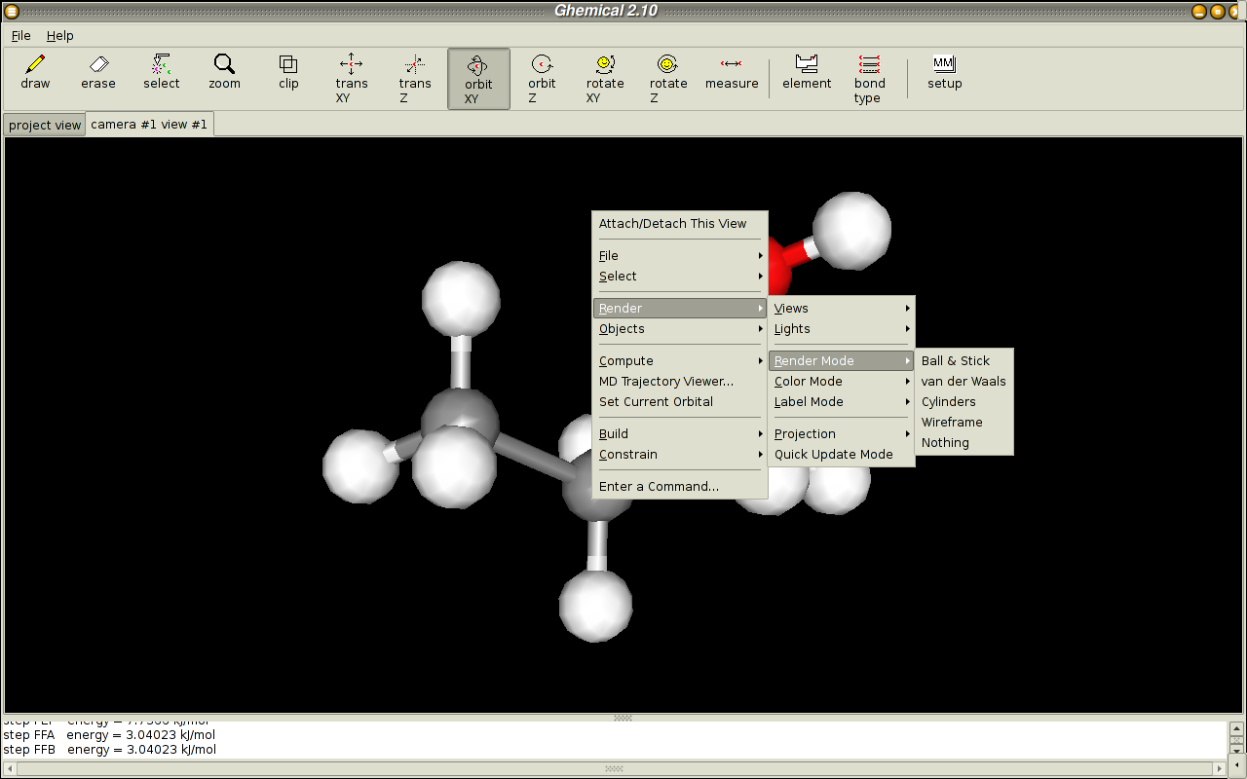Choose the clip tool
Image resolution: width=1247 pixels, height=779 pixels.
(x=288, y=73)
